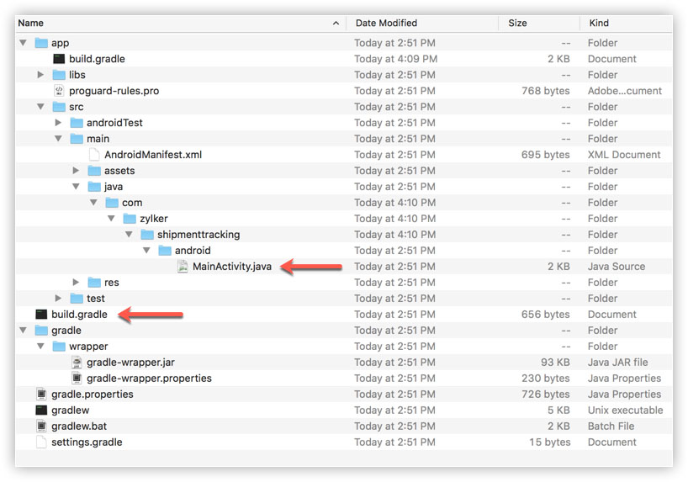Click the gradle.properties file icon

pos(41,395)
